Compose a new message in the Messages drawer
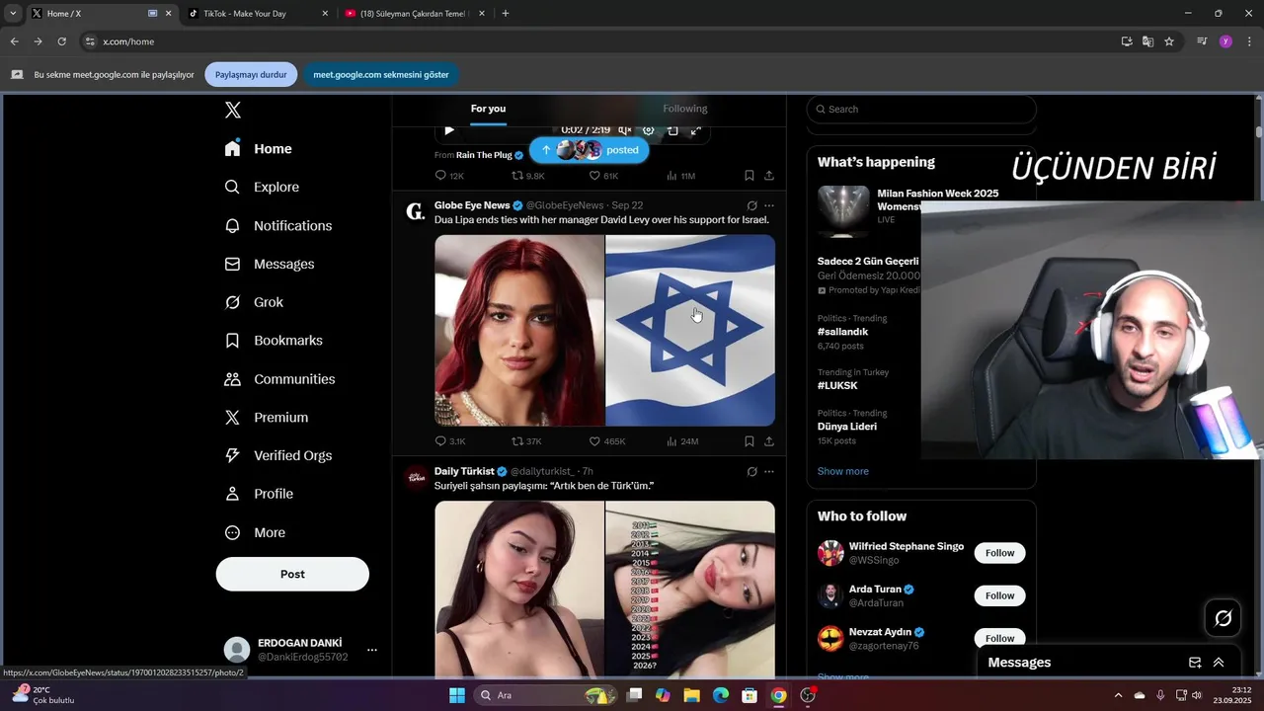 pyautogui.click(x=1195, y=663)
